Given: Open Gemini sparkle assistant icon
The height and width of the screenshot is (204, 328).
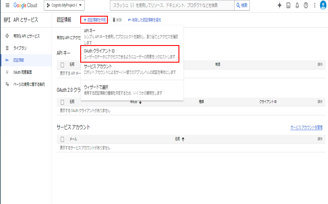Looking at the screenshot, I should (x=279, y=5).
